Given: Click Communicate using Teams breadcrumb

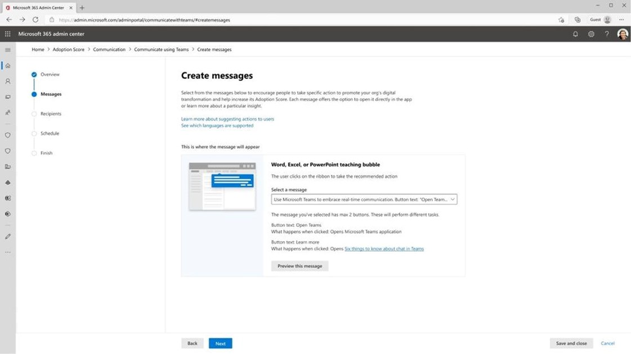Looking at the screenshot, I should (161, 49).
